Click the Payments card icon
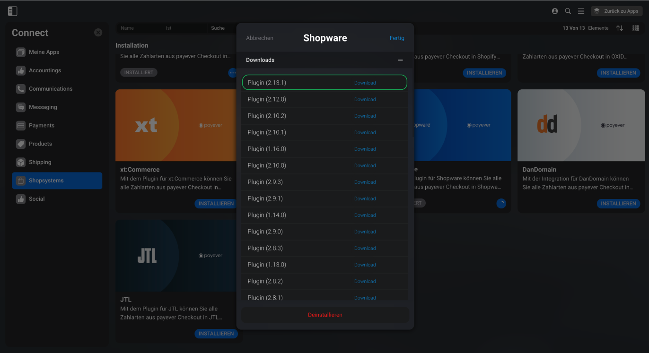Viewport: 649px width, 353px height. (x=20, y=126)
